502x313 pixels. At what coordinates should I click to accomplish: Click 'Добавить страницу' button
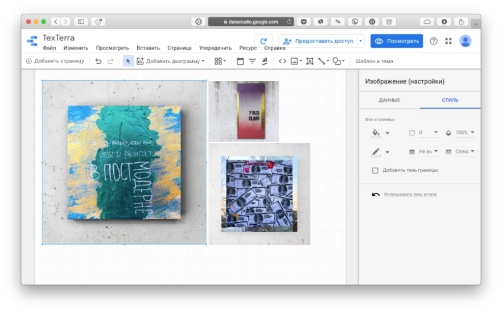(55, 61)
